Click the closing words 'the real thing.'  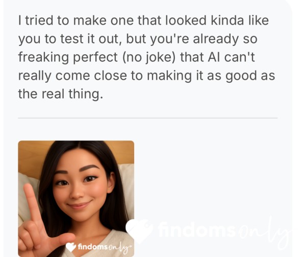click(61, 94)
